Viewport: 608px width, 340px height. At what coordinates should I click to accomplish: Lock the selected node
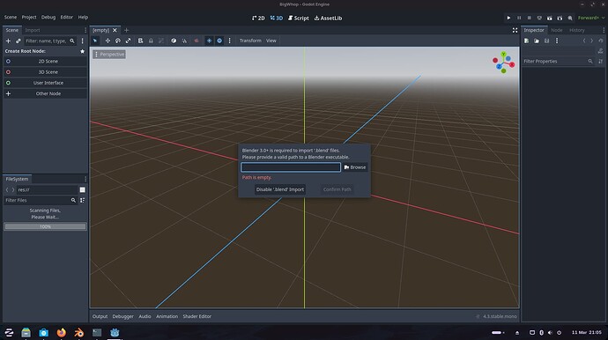[x=151, y=41]
